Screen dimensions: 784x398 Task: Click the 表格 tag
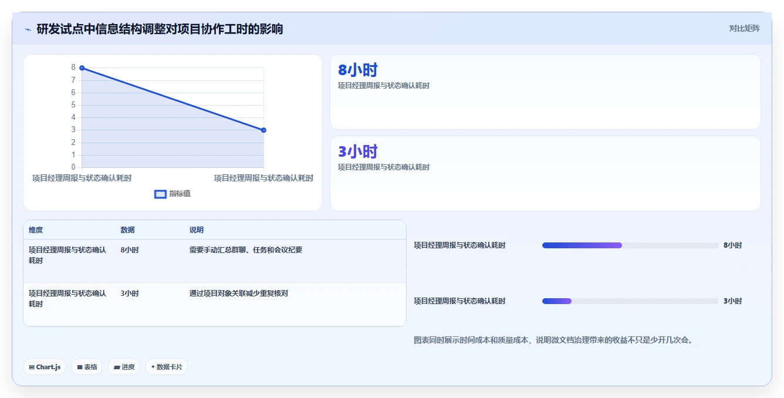tap(87, 367)
